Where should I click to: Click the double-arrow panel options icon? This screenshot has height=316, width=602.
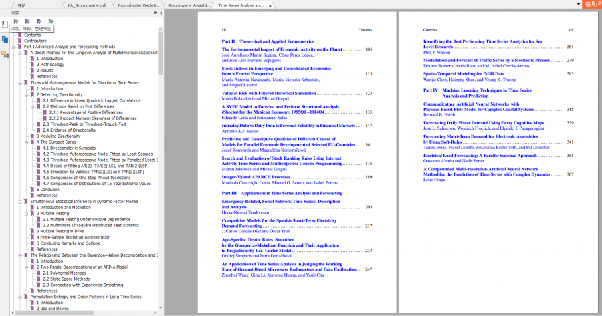155,13
